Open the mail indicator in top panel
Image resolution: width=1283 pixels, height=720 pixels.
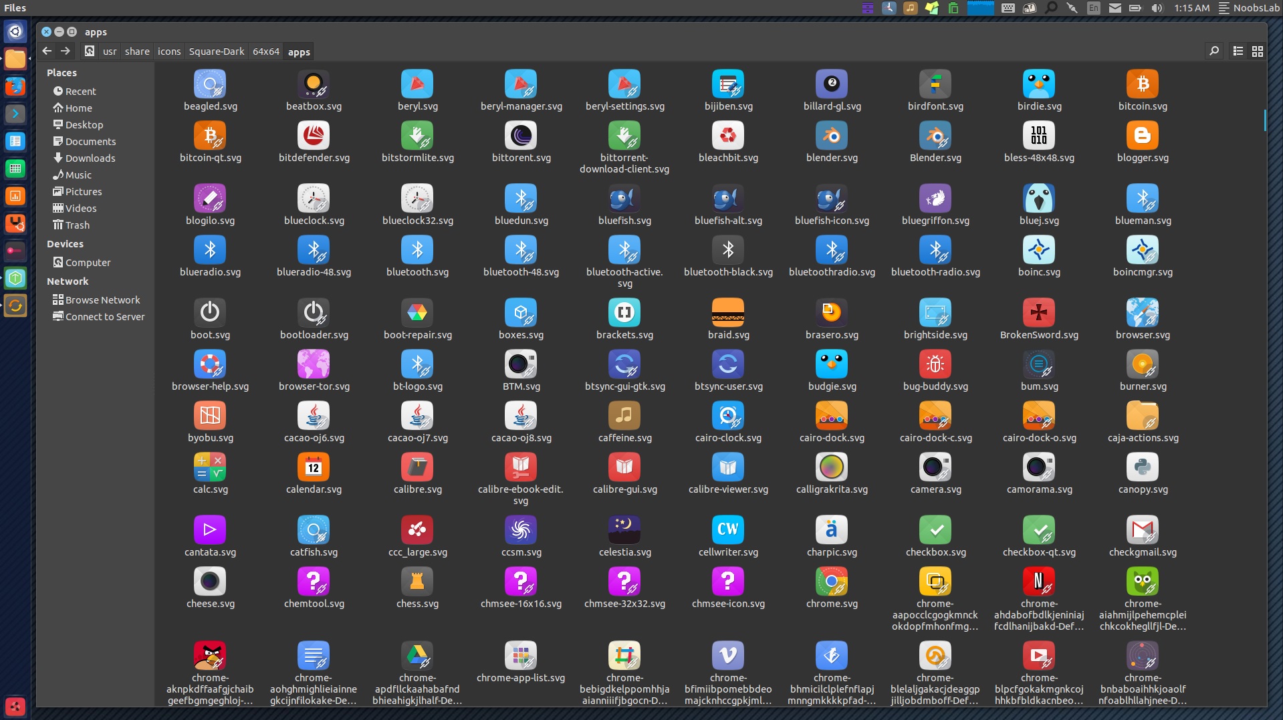point(1115,8)
